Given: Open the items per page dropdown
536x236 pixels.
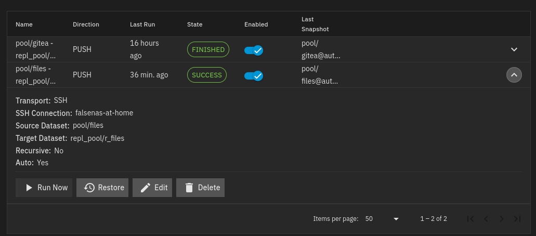Looking at the screenshot, I should 382,218.
